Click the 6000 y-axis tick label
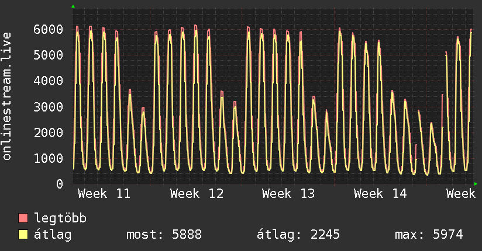The height and width of the screenshot is (251, 482). (48, 29)
